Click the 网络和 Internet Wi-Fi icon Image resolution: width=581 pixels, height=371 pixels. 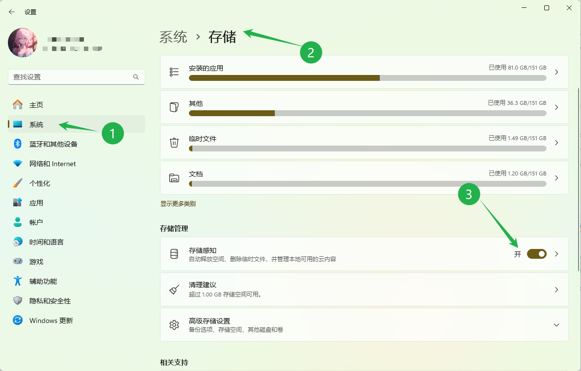tap(17, 164)
